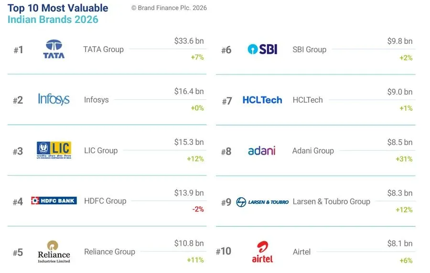This screenshot has width=430, height=273.
Task: Click the Larsen & Toubro logo
Action: coord(262,202)
